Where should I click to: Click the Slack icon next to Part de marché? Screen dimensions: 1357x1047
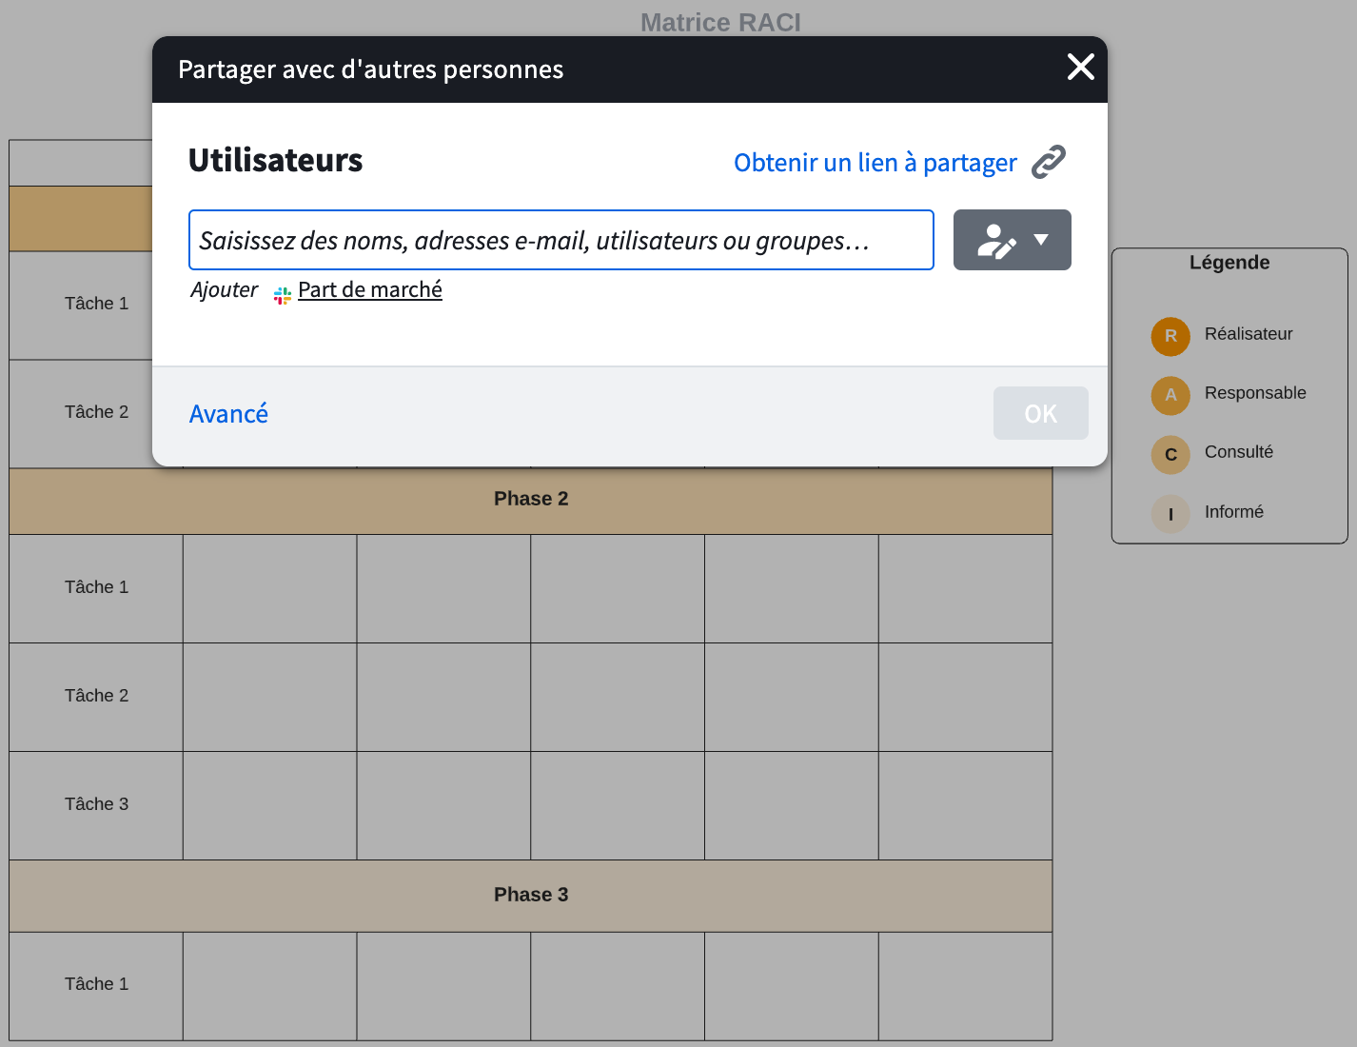[283, 295]
